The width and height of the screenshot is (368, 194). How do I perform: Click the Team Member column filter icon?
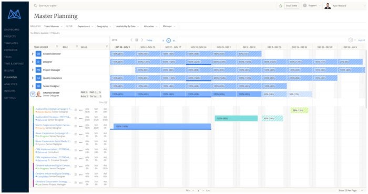(57, 47)
